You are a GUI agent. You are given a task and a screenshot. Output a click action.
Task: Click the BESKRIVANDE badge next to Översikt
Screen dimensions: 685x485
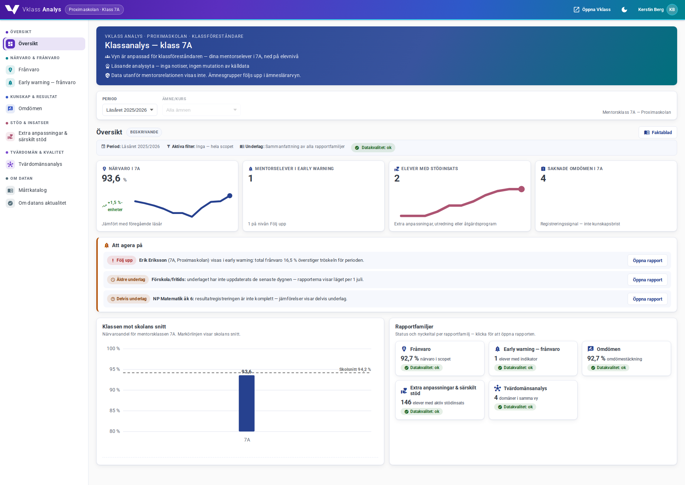pyautogui.click(x=144, y=132)
